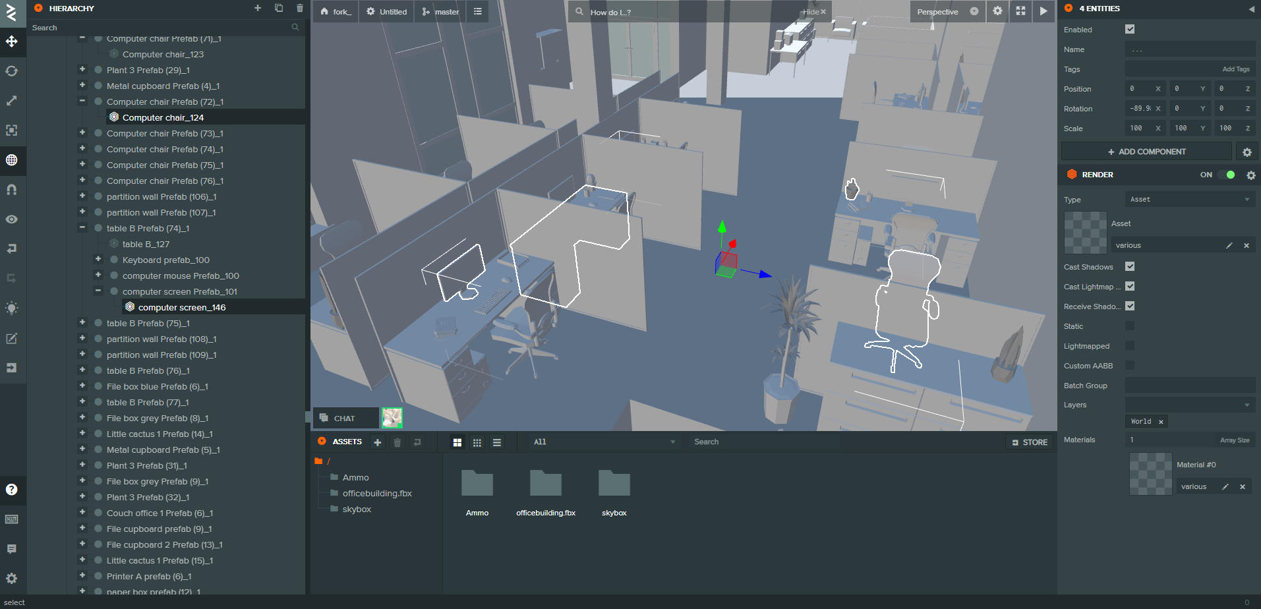Viewport: 1261px width, 609px height.
Task: Click the render Asset thumbnail
Action: tap(1086, 233)
